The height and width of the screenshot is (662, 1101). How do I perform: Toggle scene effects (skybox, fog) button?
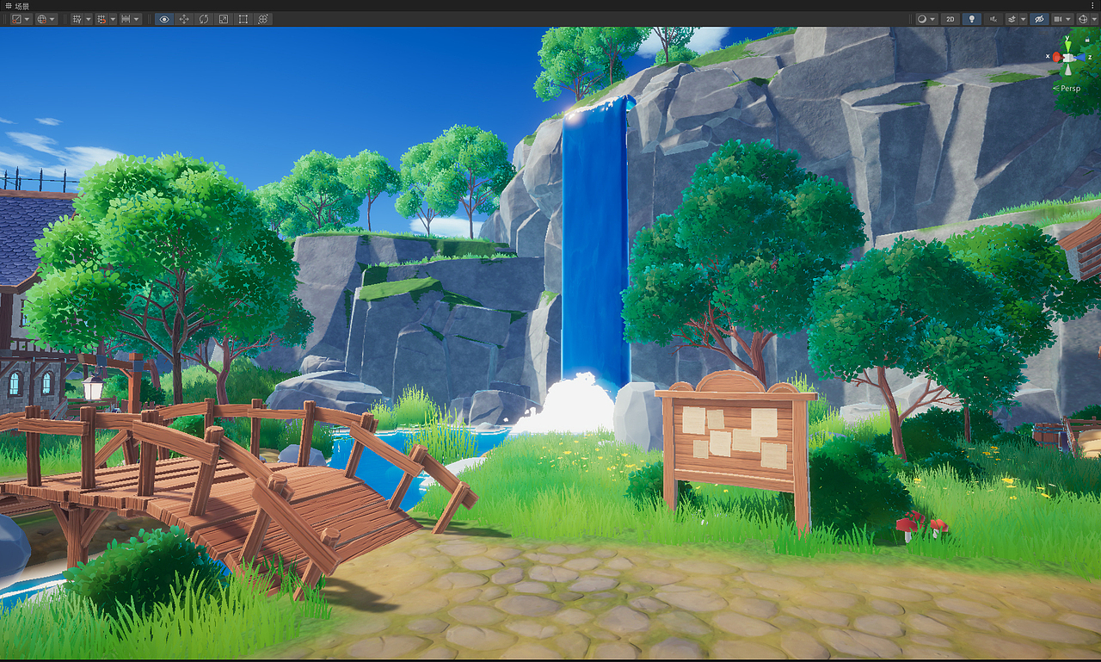(x=1012, y=19)
